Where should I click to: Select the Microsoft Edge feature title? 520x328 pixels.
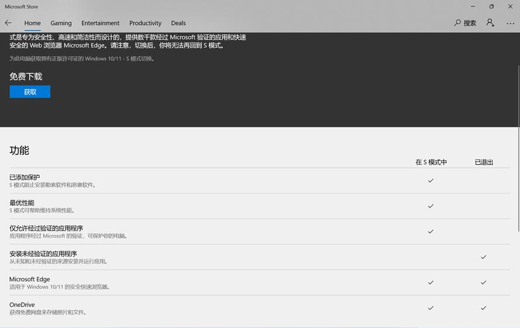30,279
